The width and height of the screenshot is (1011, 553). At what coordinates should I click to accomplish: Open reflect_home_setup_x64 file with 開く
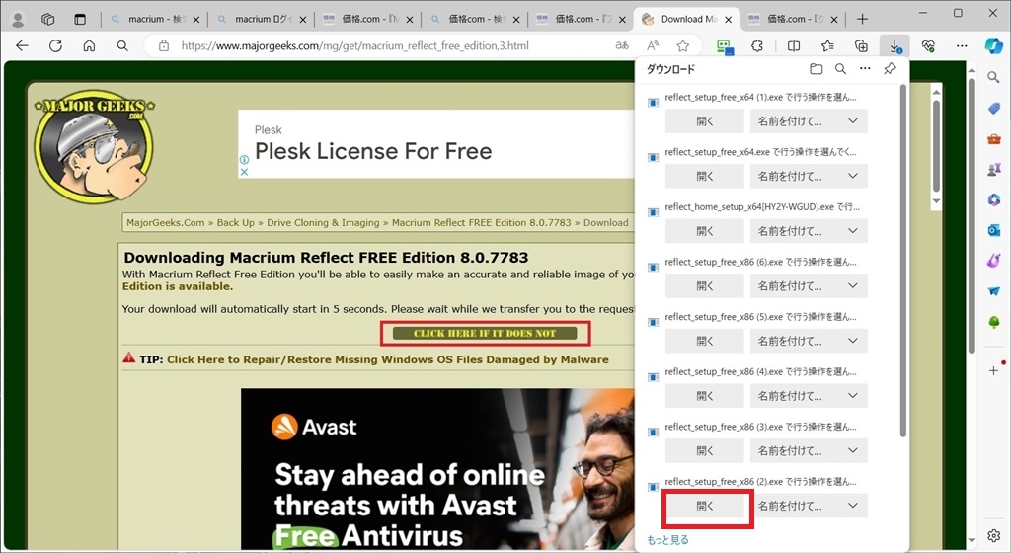705,231
